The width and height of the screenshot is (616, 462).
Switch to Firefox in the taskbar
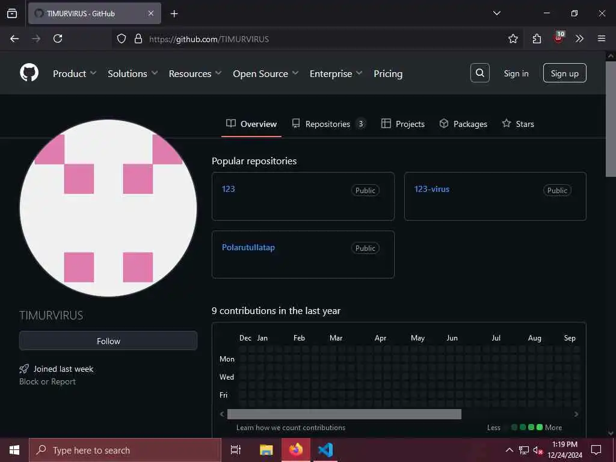tap(296, 450)
